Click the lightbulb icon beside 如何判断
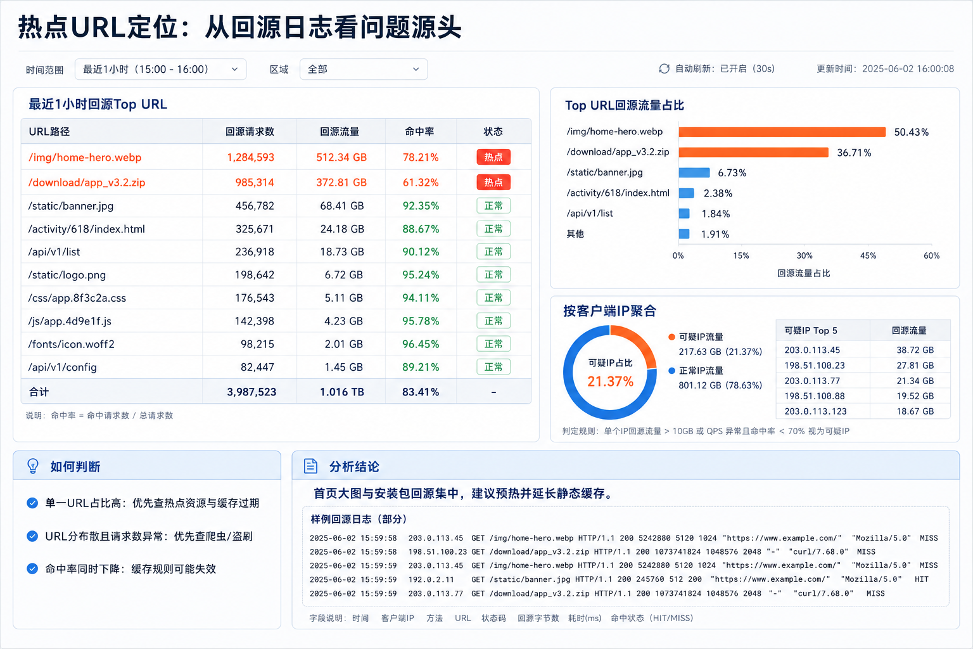 (x=33, y=466)
